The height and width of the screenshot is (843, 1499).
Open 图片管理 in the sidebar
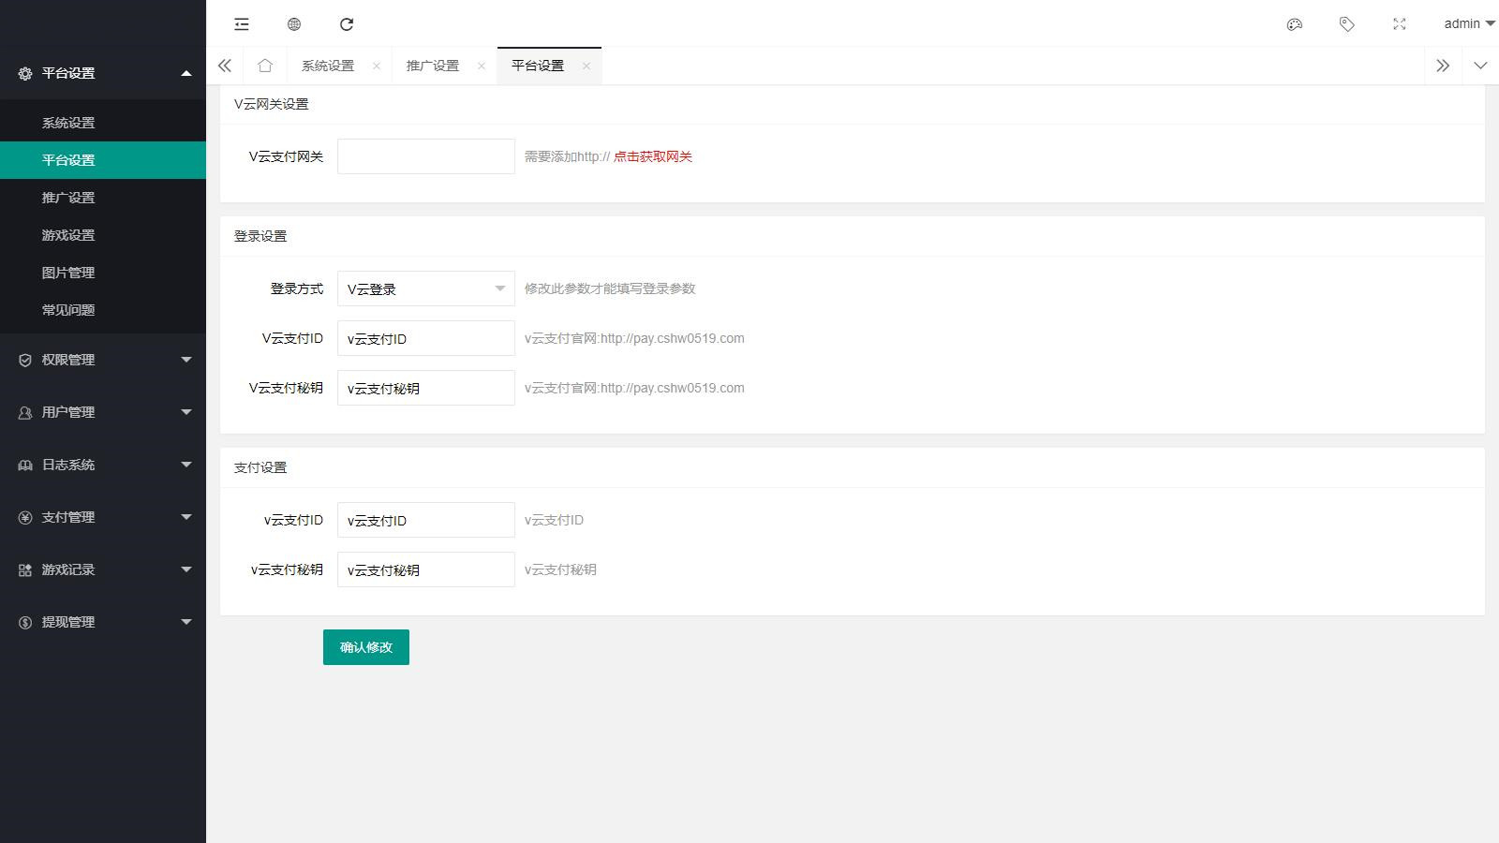coord(103,273)
